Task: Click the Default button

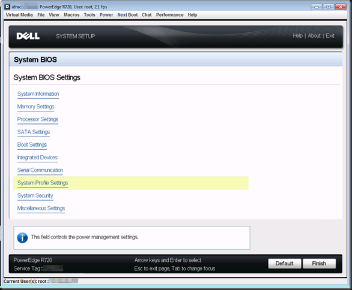Action: (285, 264)
